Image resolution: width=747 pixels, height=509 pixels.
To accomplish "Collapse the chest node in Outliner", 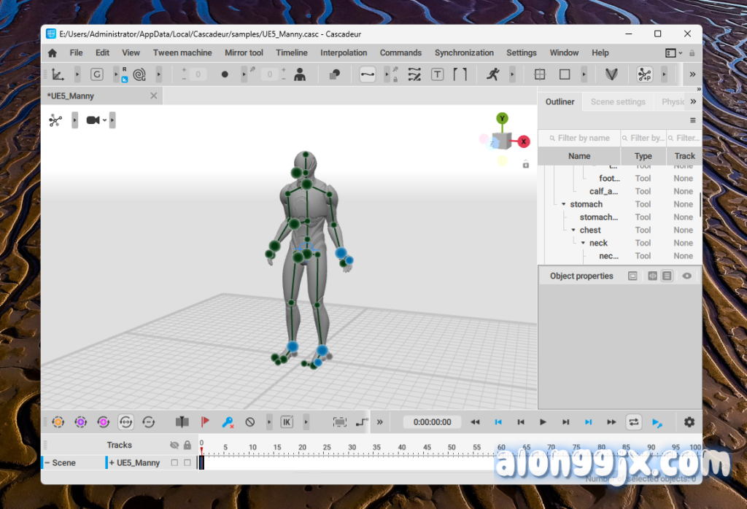I will (x=573, y=230).
